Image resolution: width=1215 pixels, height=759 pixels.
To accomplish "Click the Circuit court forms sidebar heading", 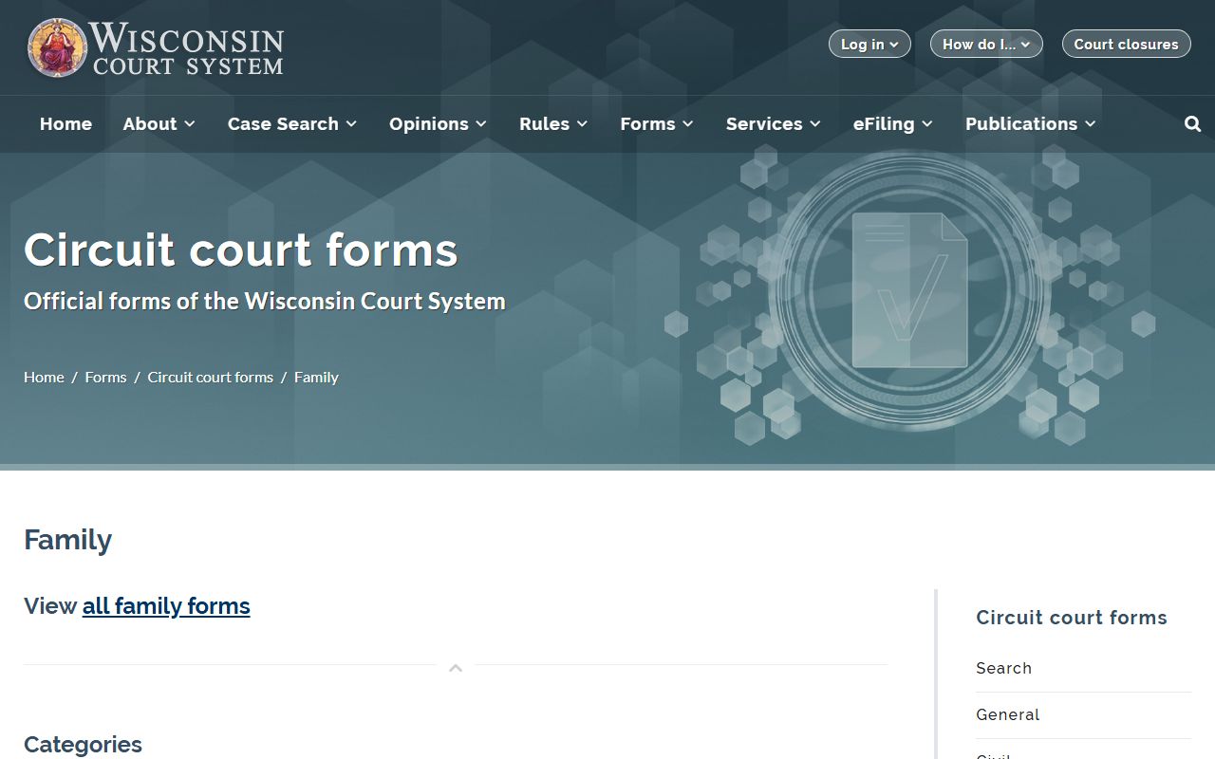I will [x=1072, y=618].
